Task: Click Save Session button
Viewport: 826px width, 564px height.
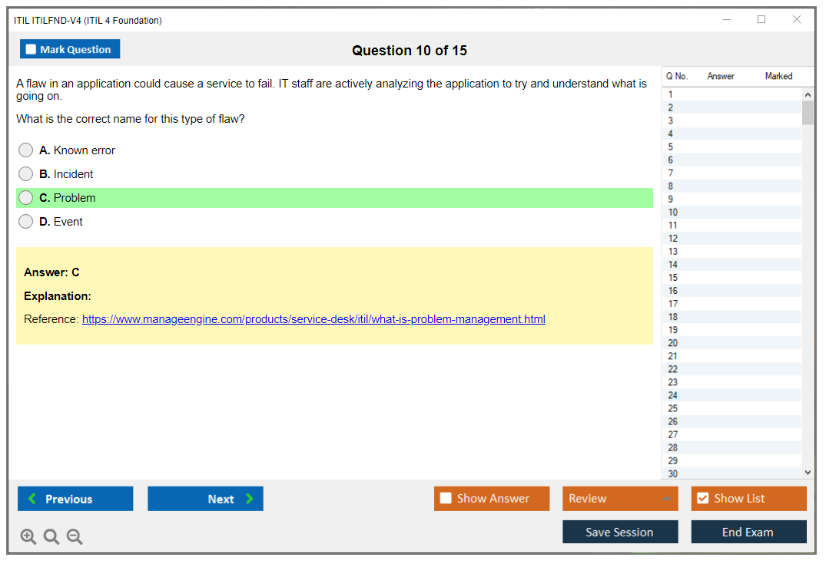Action: pyautogui.click(x=620, y=532)
